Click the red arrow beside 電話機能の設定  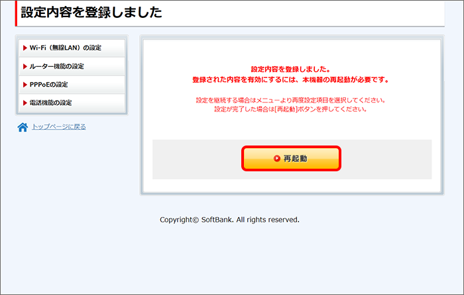25,103
